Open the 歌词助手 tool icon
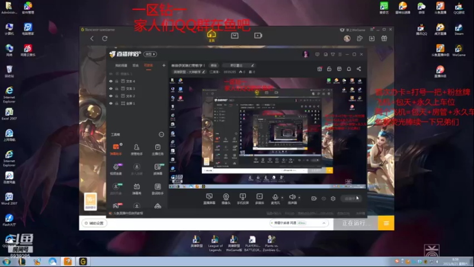The width and height of the screenshot is (474, 267). [x=158, y=189]
